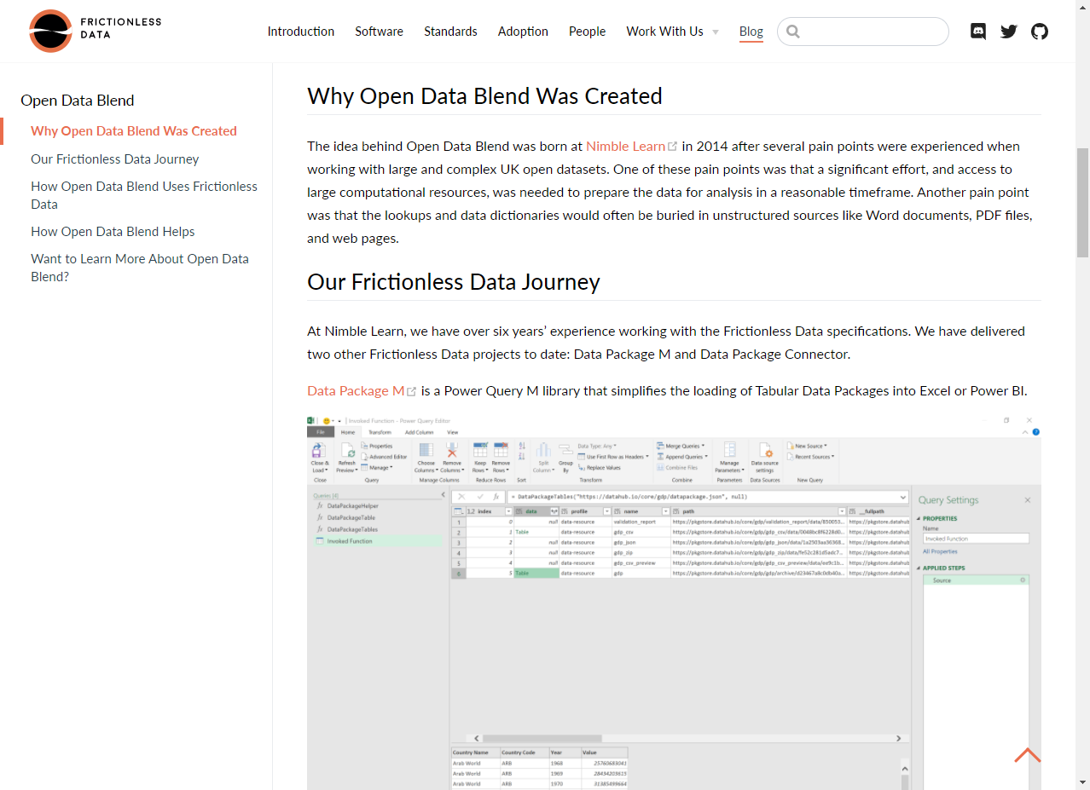Open the Introduction nav item
Viewport: 1090px width, 790px height.
(301, 32)
